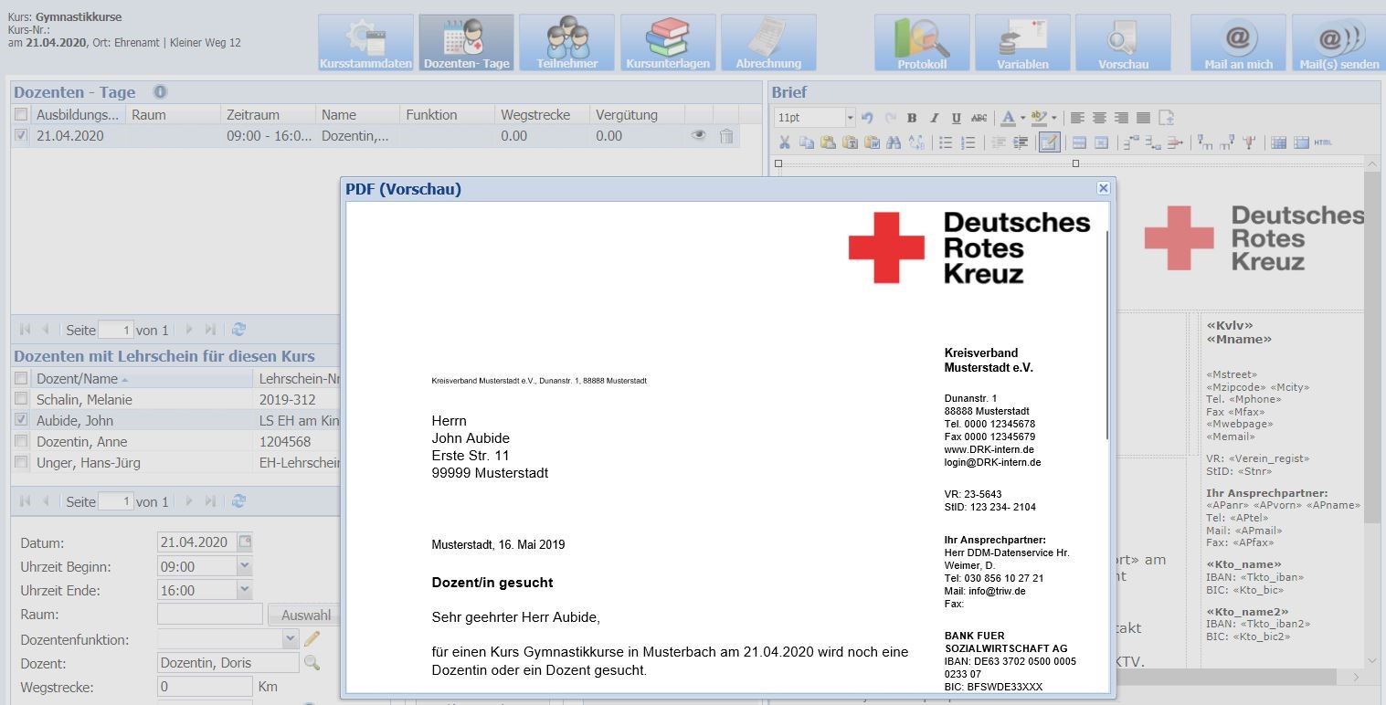
Task: Switch to Dozenten-Tage tab
Action: [466, 43]
